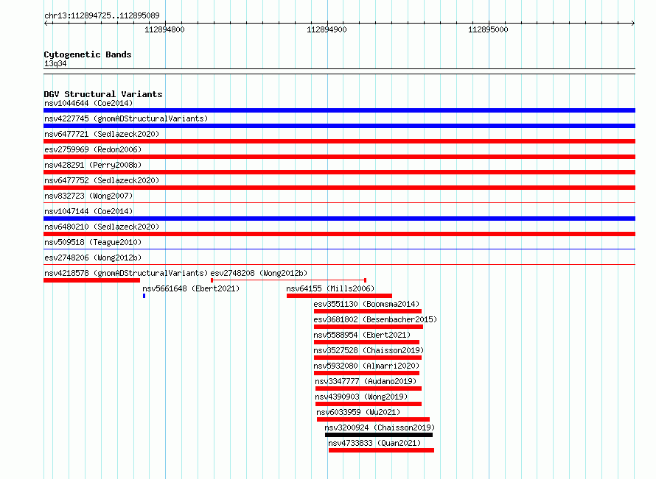656x479 pixels.
Task: Select the nsv3200924 (Chaisson2019) label
Action: [x=380, y=427]
